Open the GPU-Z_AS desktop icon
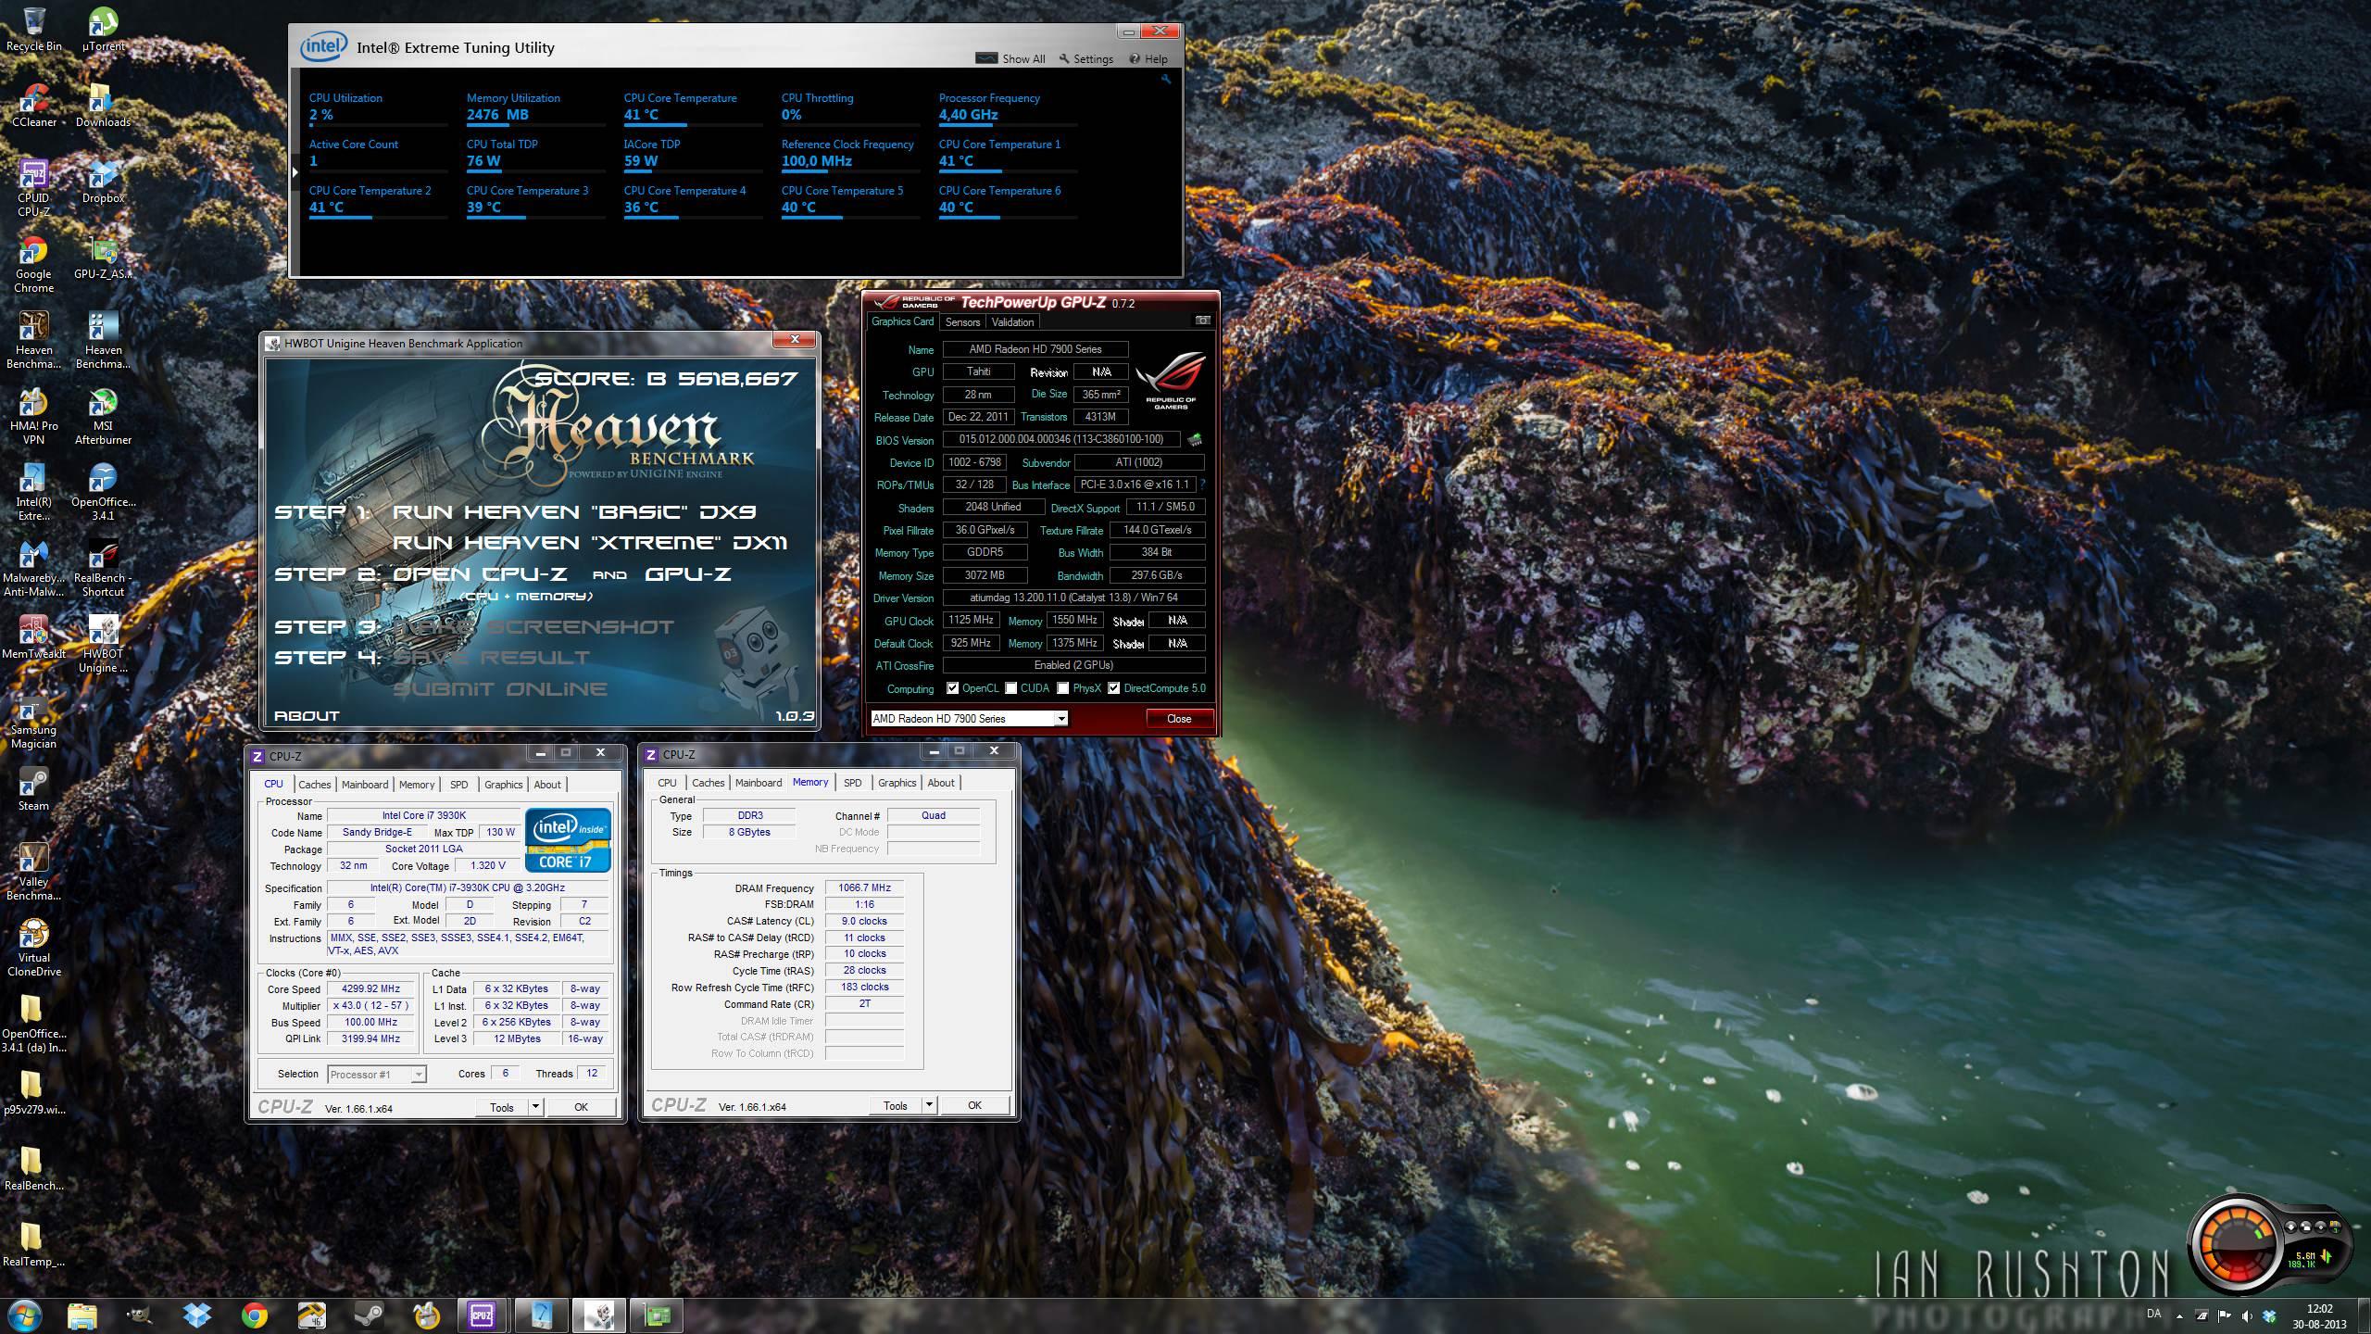Viewport: 2371px width, 1334px height. [103, 258]
